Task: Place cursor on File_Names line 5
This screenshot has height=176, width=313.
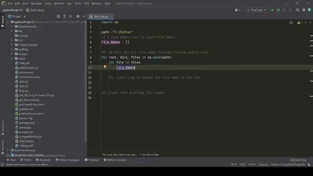Action: 111,43
